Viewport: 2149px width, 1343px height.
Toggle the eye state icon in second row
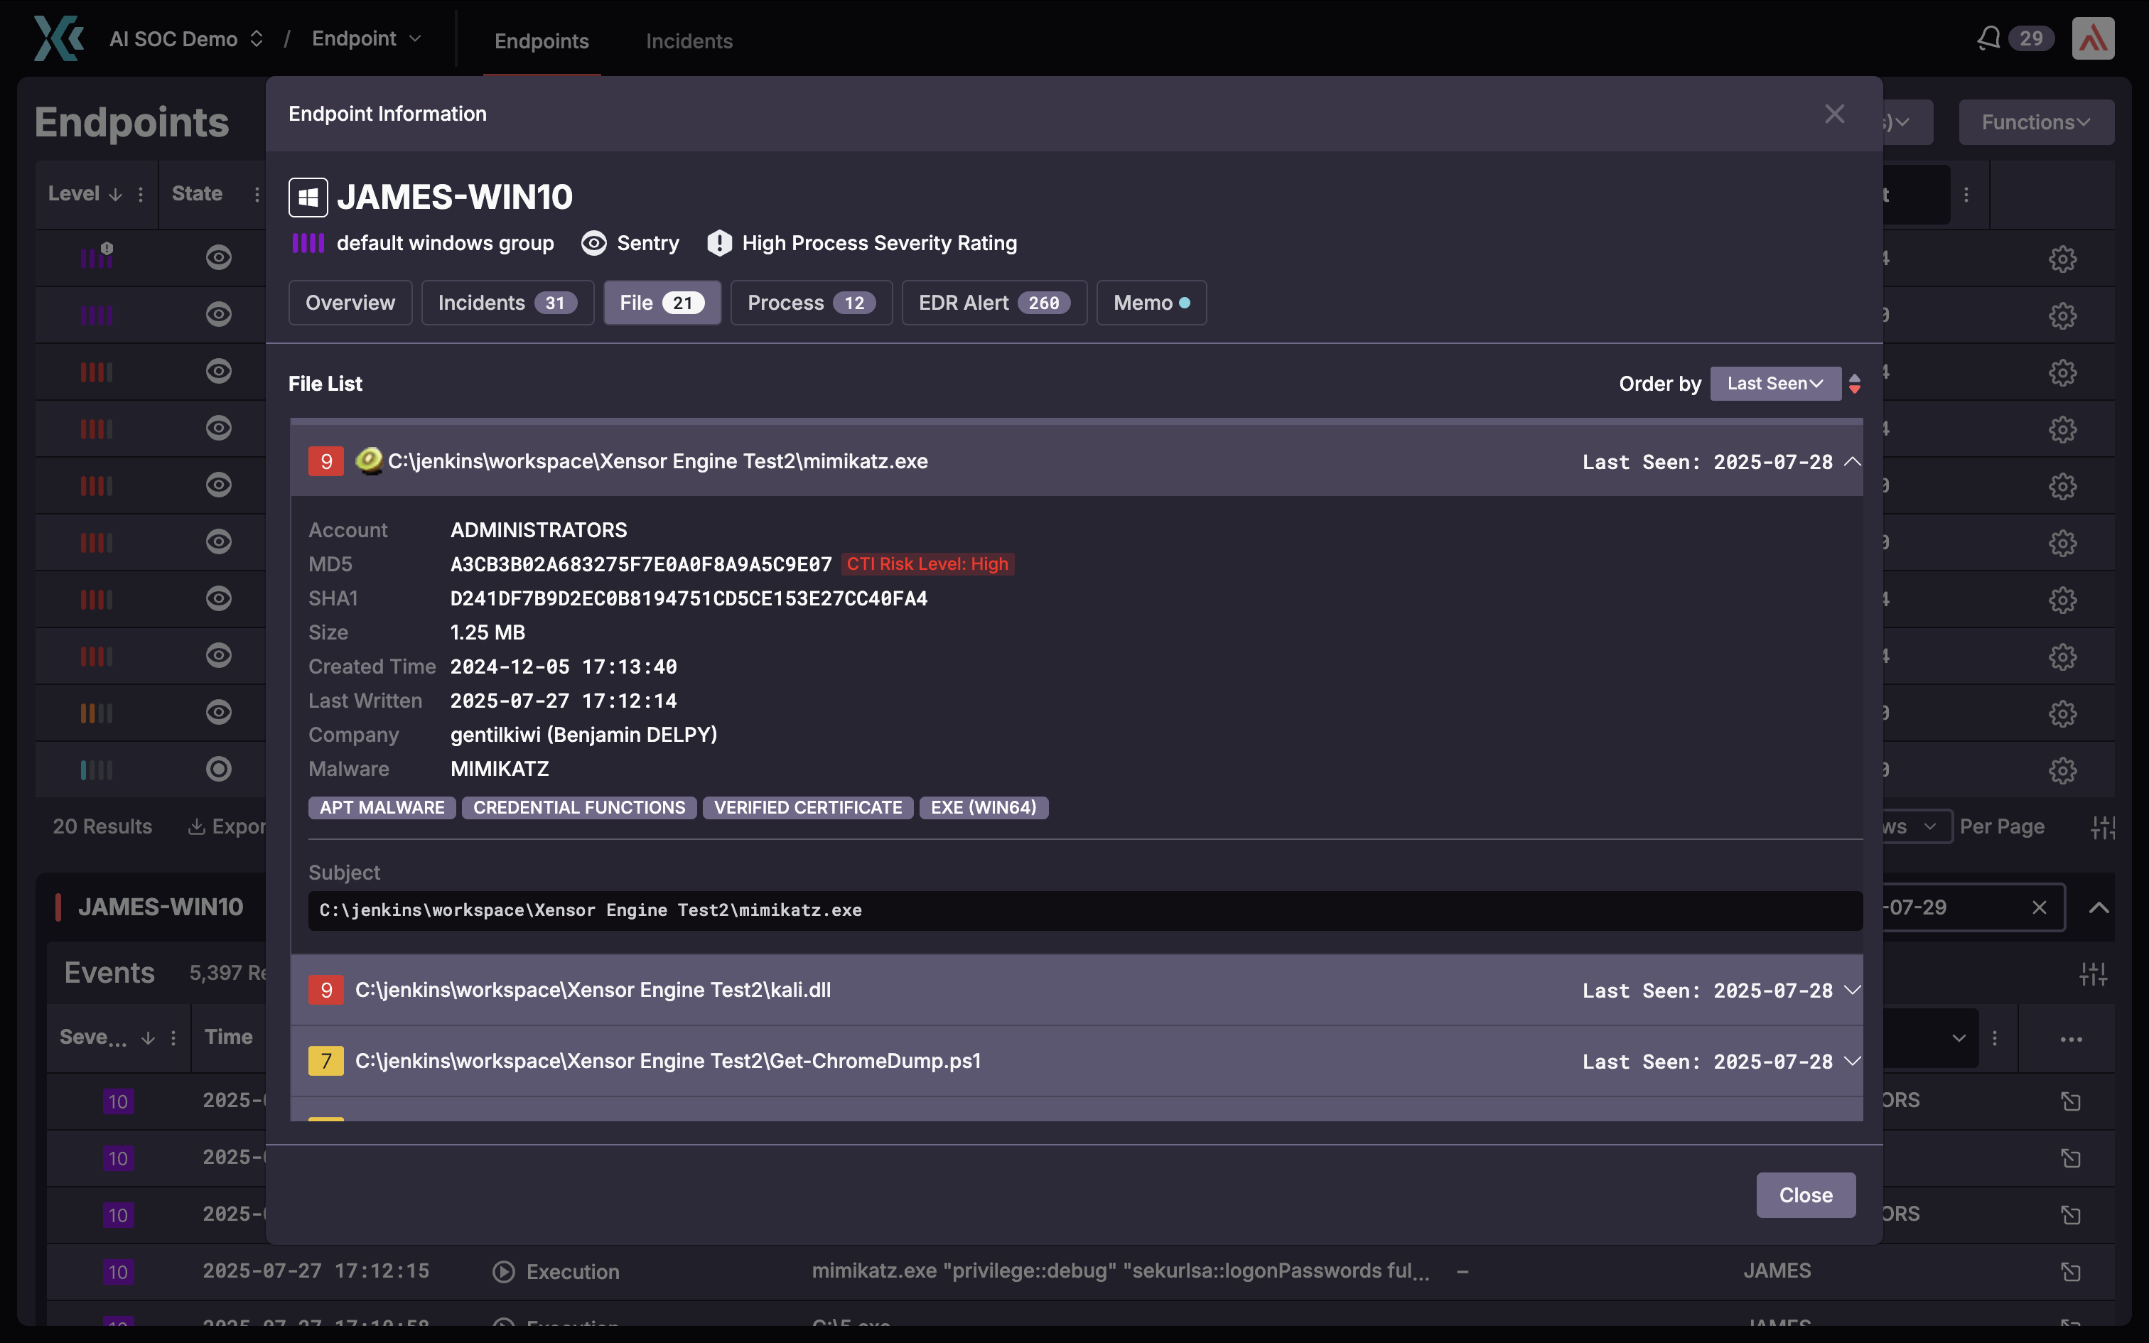click(218, 314)
